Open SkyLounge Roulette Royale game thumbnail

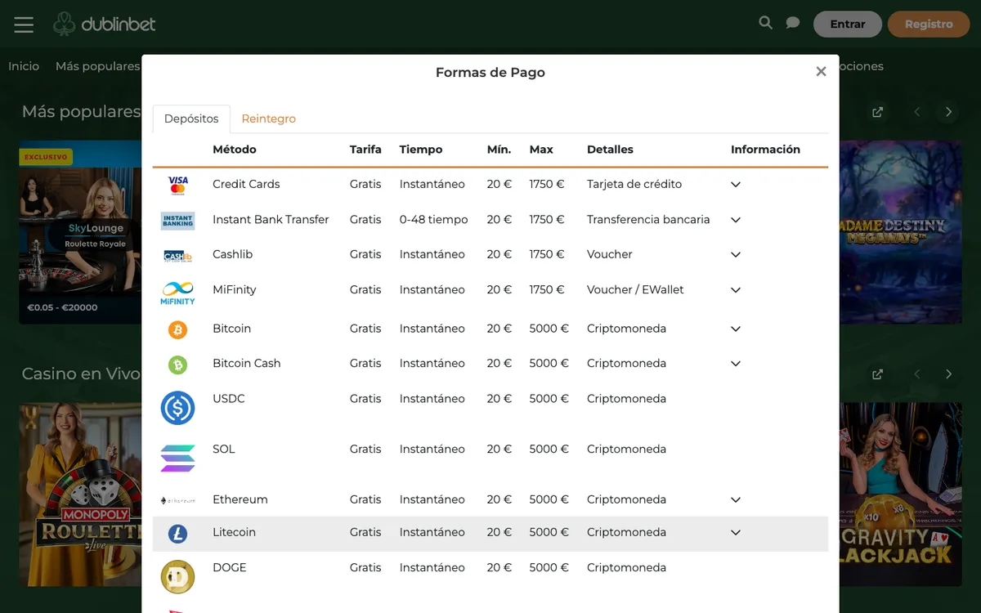coord(80,232)
